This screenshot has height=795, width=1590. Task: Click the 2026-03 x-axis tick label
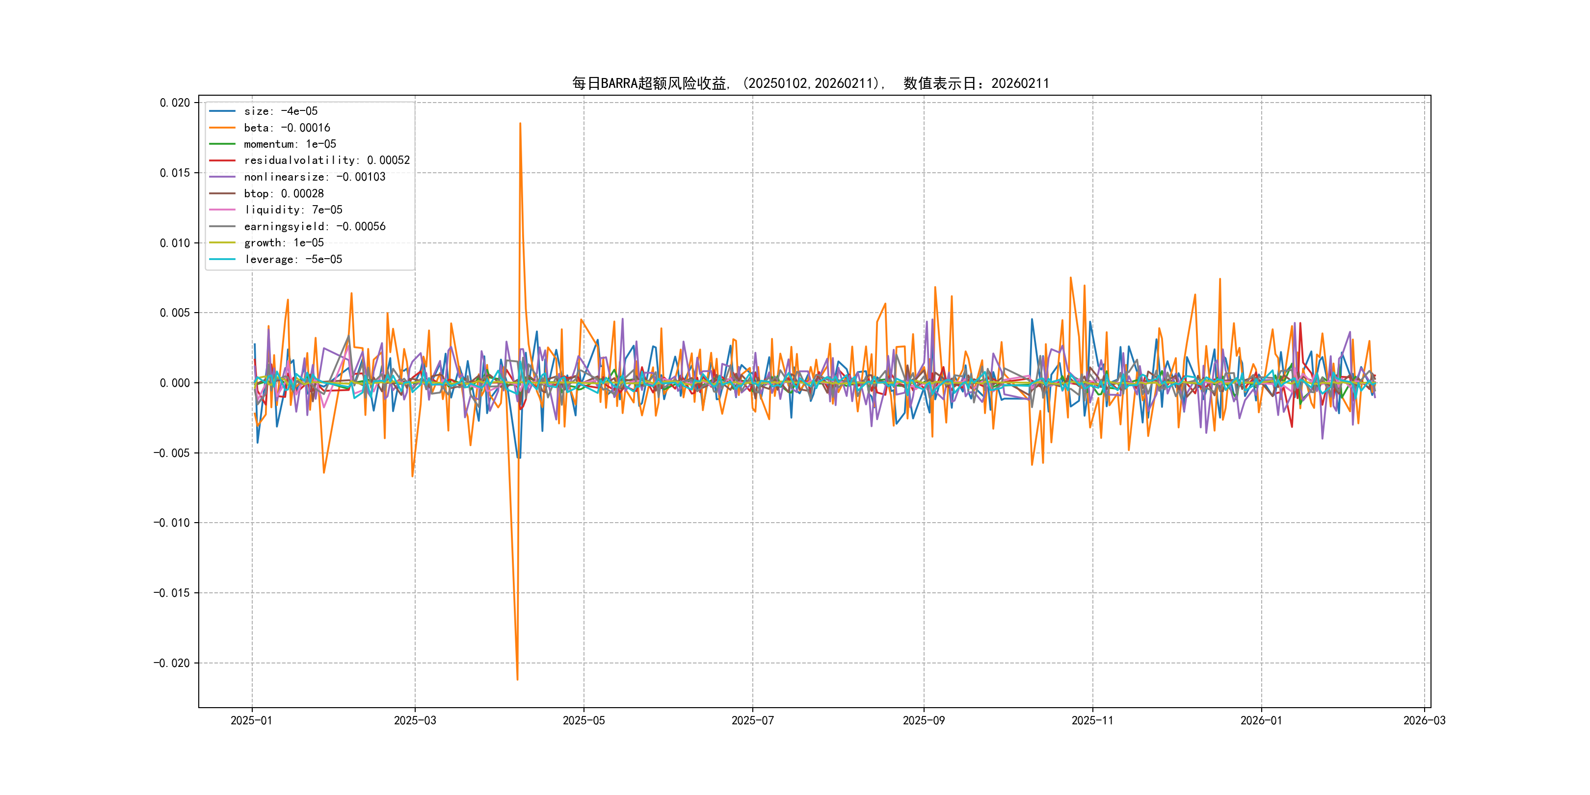1424,720
